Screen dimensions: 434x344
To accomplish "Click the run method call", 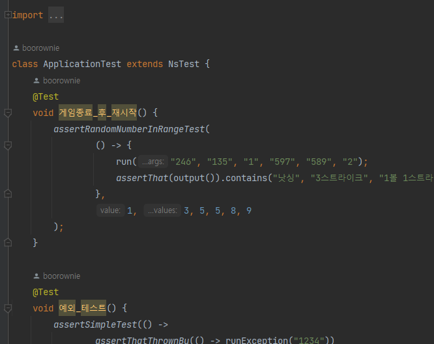I will [124, 162].
